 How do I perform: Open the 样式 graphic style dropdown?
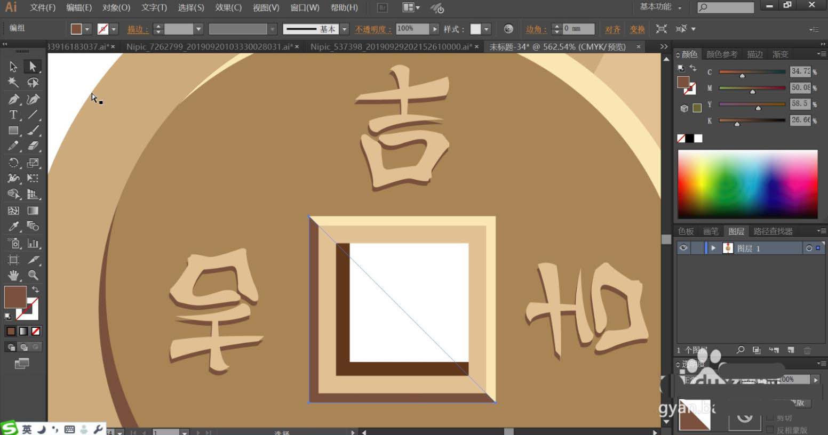click(x=487, y=29)
